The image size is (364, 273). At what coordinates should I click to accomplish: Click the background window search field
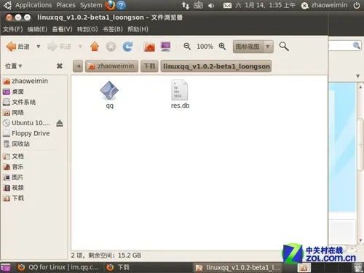344,46
